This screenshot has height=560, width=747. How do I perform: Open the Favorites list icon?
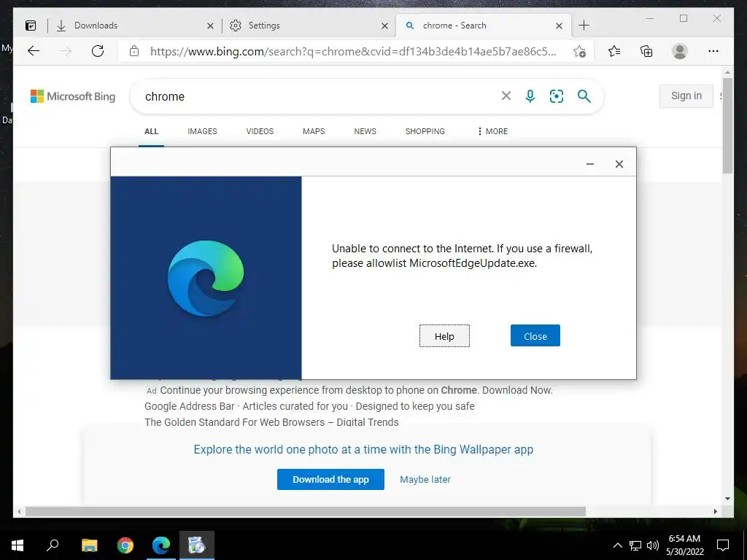pos(614,51)
